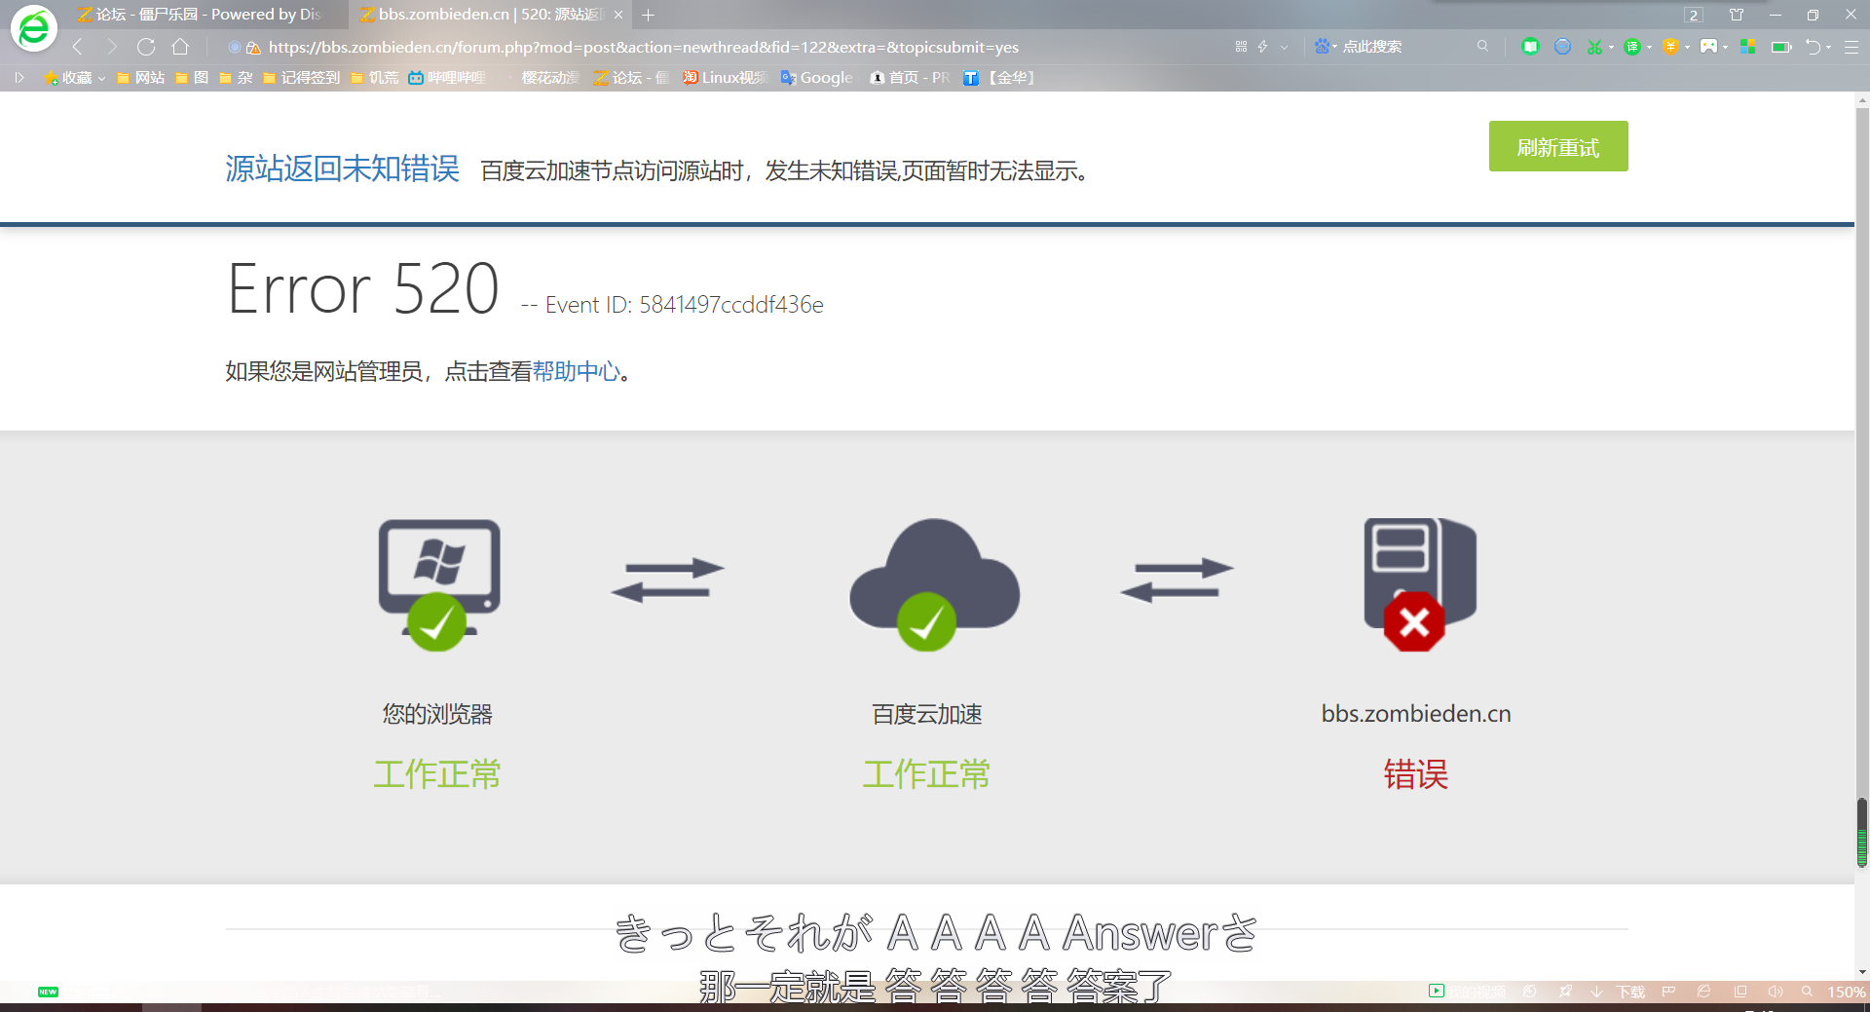Click the 150% zoom level control
The width and height of the screenshot is (1870, 1012).
tap(1844, 992)
